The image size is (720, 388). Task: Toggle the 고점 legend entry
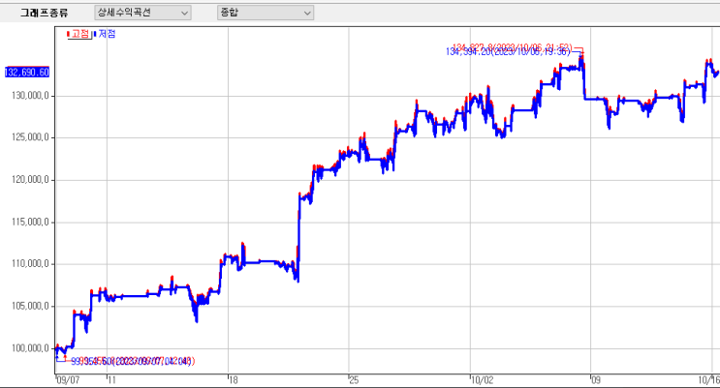pyautogui.click(x=79, y=34)
